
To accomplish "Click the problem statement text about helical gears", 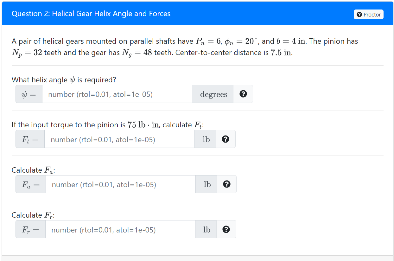I will coord(184,47).
